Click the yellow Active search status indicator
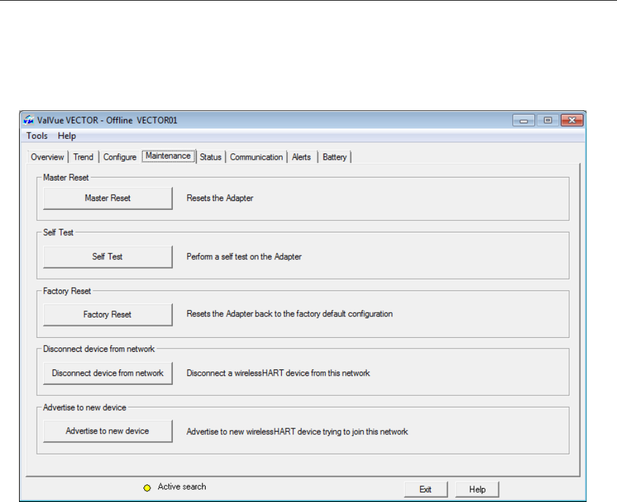Screen dimensions: 617x502 click(147, 488)
